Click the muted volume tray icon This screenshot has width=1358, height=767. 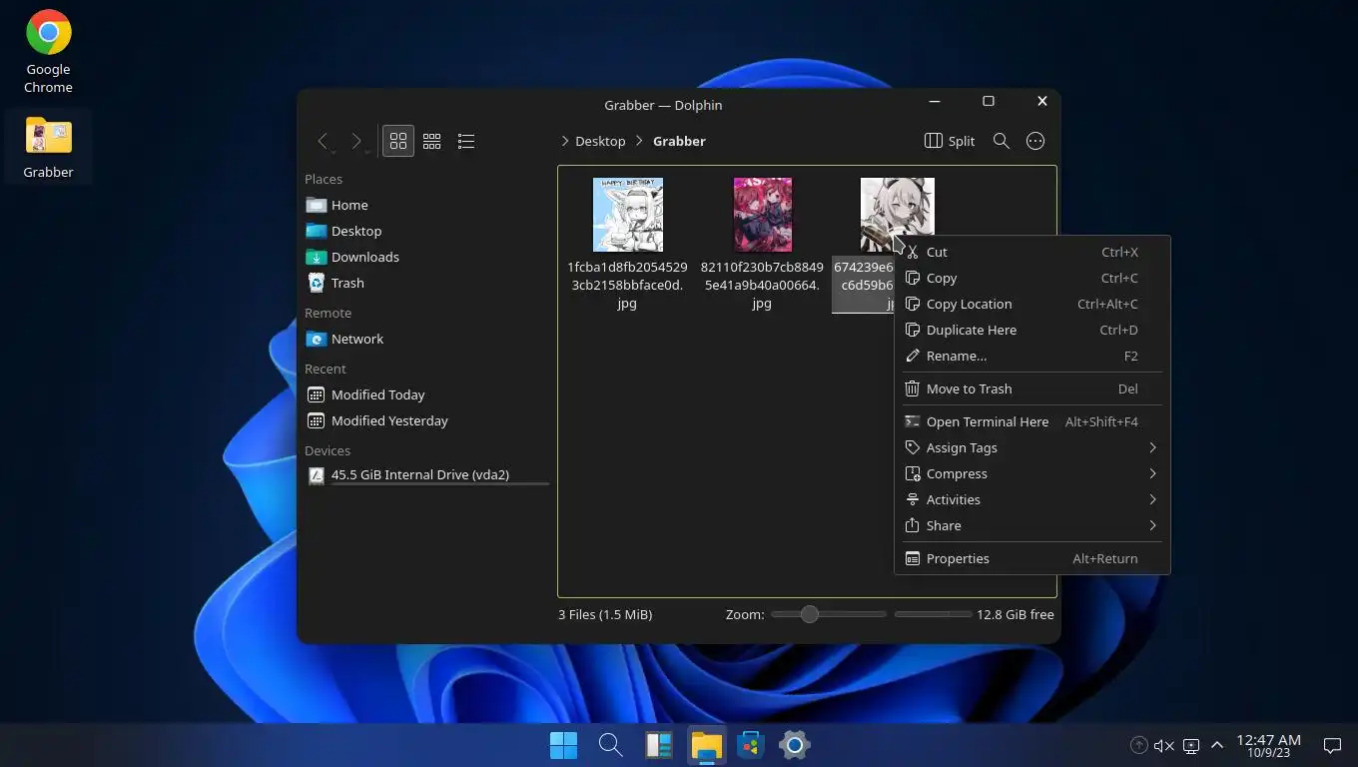1164,745
